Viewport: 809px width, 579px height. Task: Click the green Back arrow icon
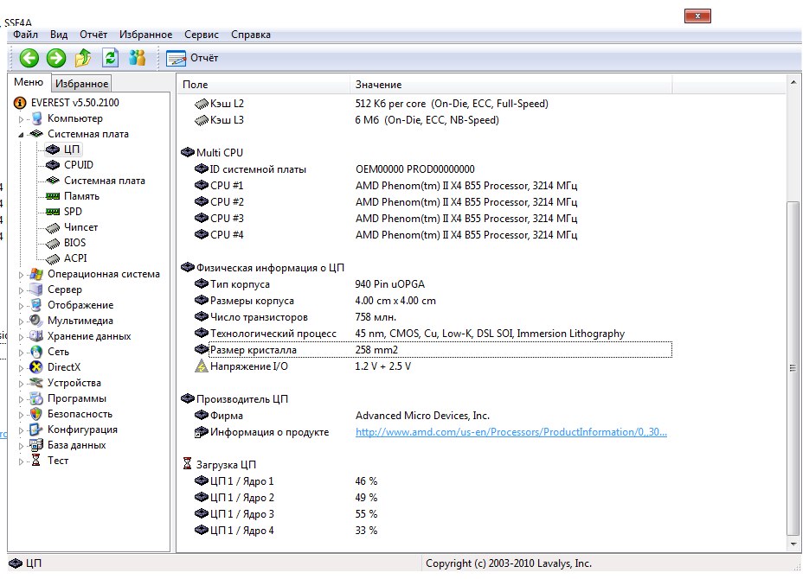click(29, 58)
